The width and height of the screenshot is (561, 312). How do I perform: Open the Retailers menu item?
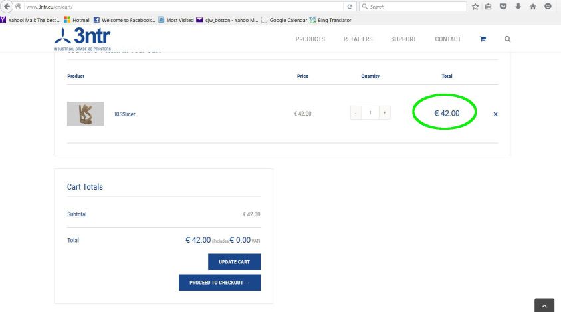click(x=358, y=39)
